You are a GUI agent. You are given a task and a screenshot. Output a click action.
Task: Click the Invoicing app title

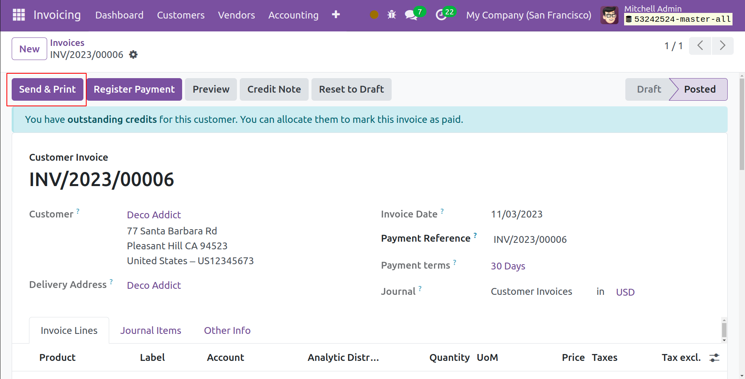[57, 15]
